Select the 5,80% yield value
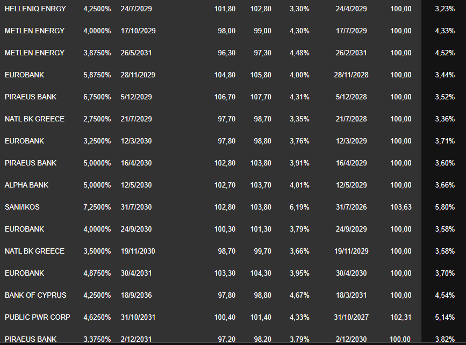Viewport: 466px width, 345px height. click(x=445, y=207)
